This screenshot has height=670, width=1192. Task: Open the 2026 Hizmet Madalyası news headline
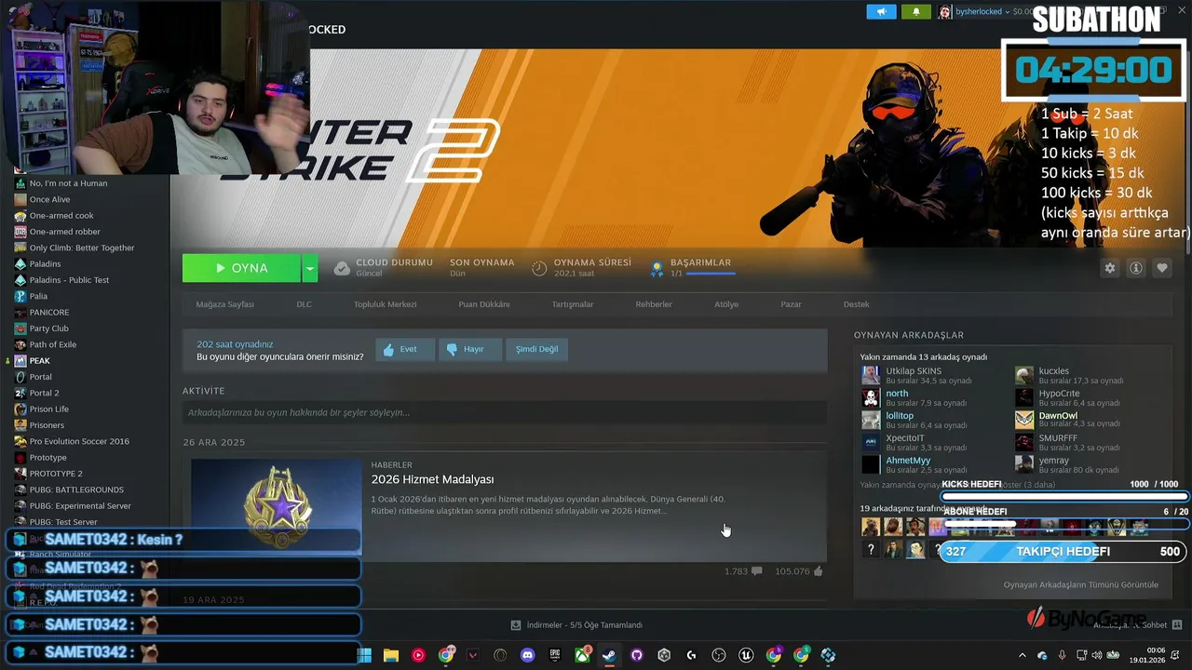tap(432, 479)
